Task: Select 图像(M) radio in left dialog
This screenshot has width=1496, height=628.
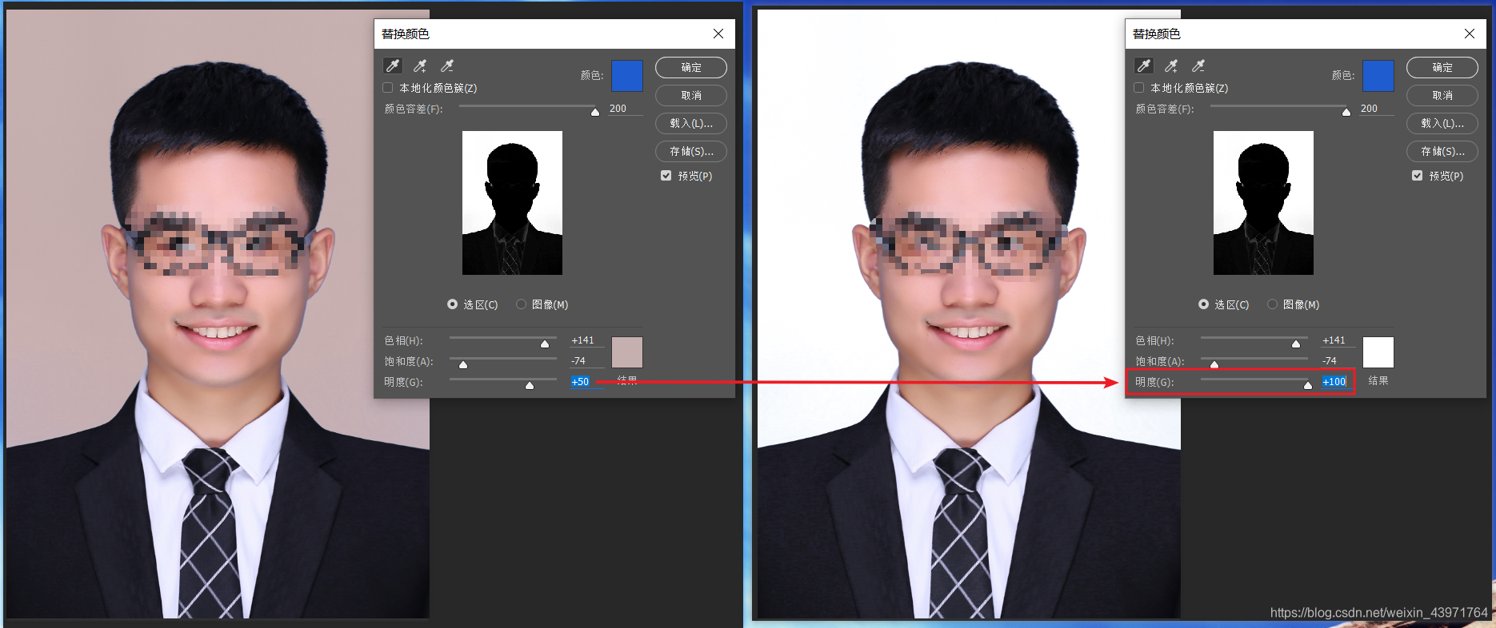Action: [522, 304]
